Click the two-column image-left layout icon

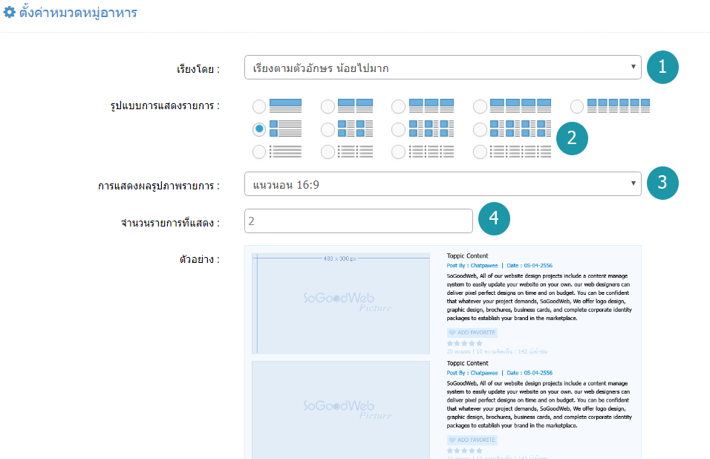coord(355,128)
